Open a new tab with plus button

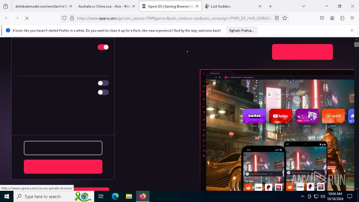coord(270,6)
